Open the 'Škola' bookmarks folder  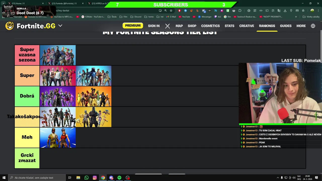pyautogui.click(x=112, y=17)
